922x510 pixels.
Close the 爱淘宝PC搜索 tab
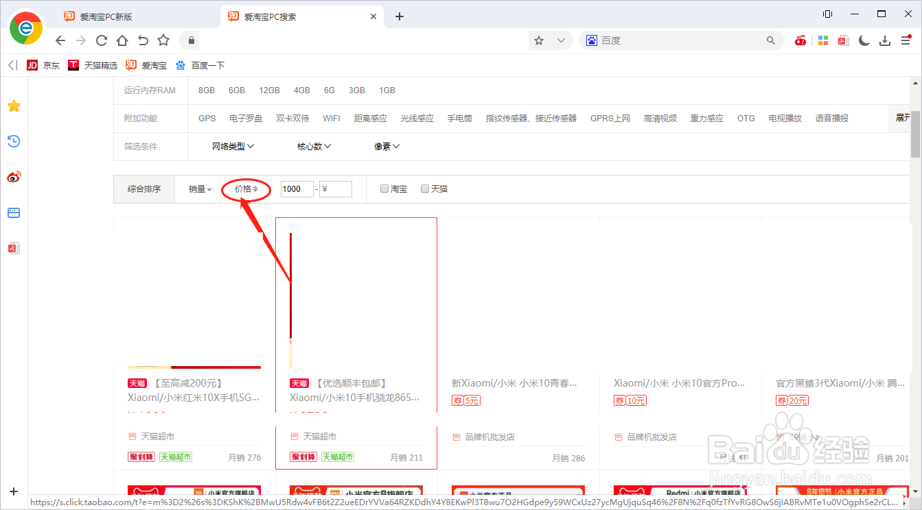(373, 16)
